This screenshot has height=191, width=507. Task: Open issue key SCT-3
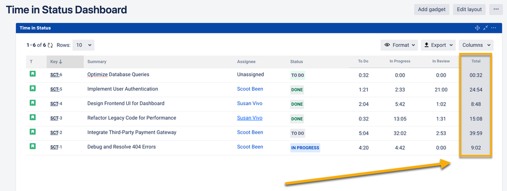[x=56, y=118]
